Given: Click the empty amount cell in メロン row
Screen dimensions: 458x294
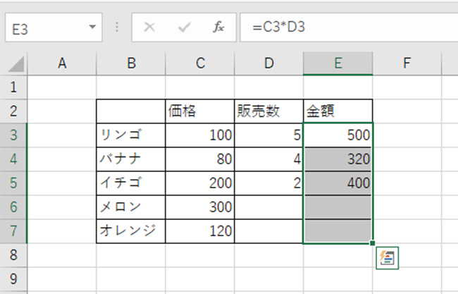Looking at the screenshot, I should [x=338, y=207].
